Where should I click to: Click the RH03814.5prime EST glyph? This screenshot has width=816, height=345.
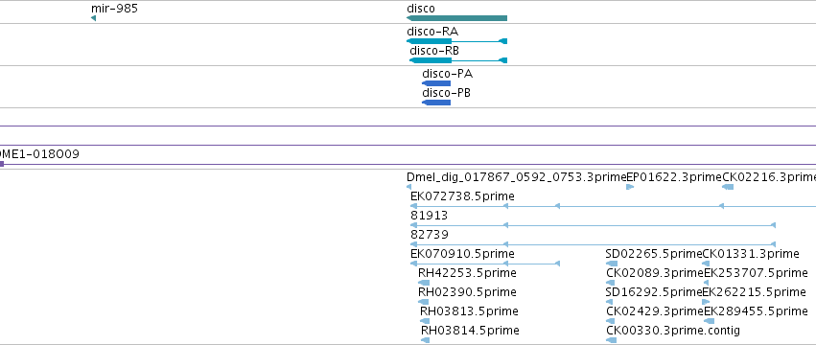click(x=425, y=340)
